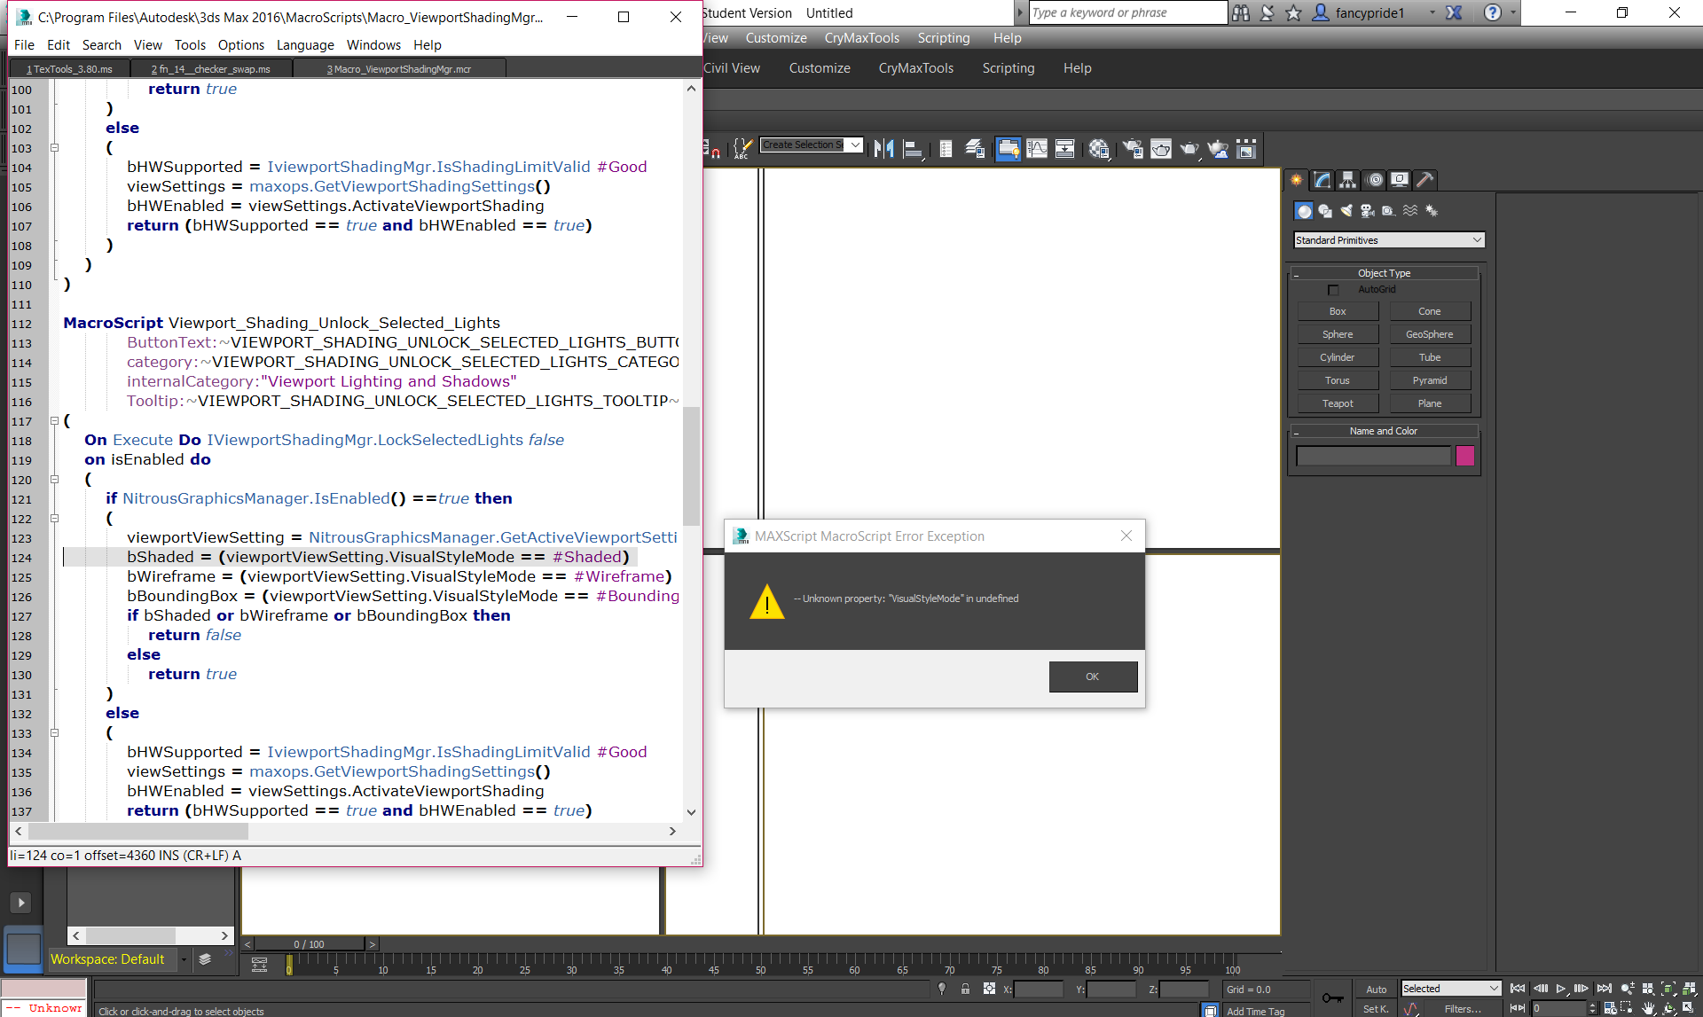Viewport: 1703px width, 1017px height.
Task: Select the Shapes category icon
Action: click(1325, 211)
